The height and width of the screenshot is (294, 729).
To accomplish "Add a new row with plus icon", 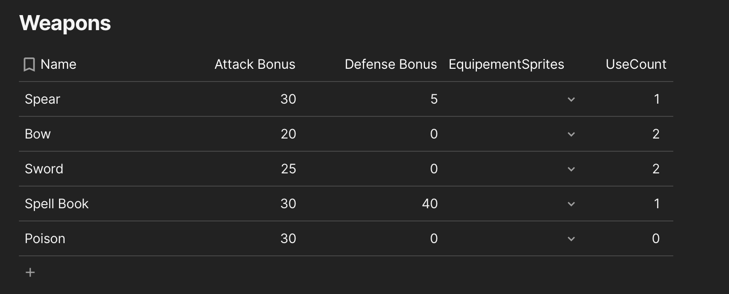I will (30, 272).
